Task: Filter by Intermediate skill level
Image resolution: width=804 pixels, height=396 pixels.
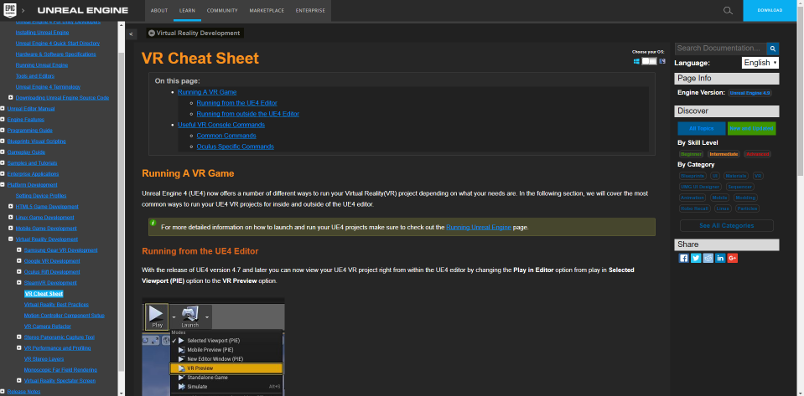Action: coord(724,154)
